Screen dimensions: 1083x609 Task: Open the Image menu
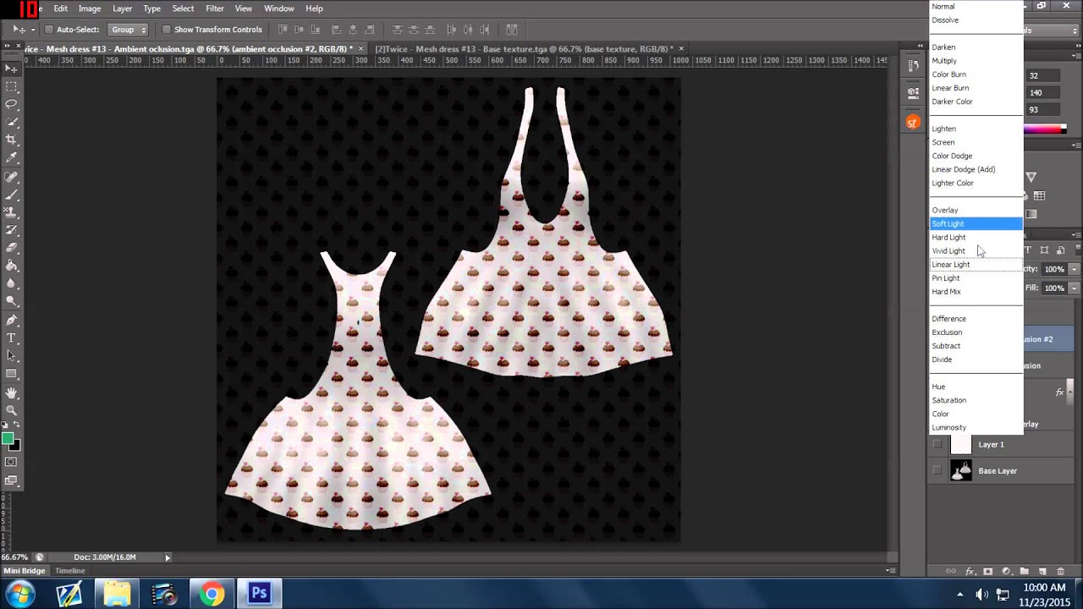90,8
